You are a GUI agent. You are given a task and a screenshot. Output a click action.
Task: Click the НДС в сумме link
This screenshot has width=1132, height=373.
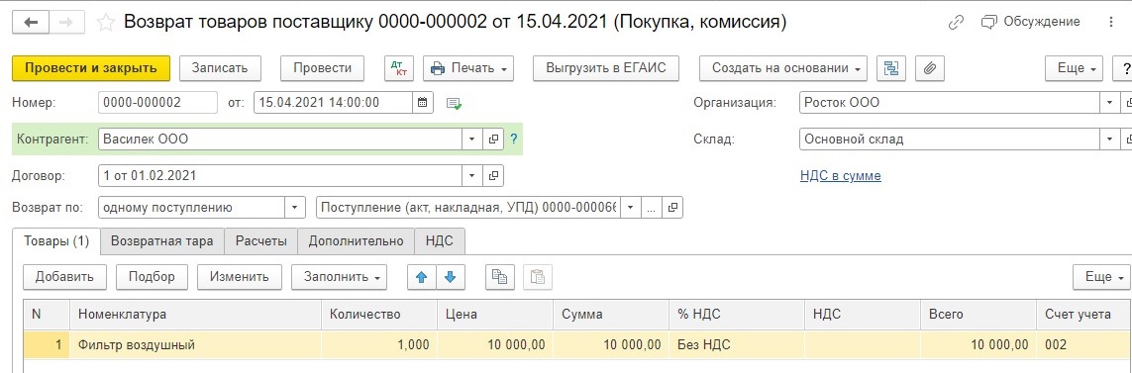click(841, 175)
